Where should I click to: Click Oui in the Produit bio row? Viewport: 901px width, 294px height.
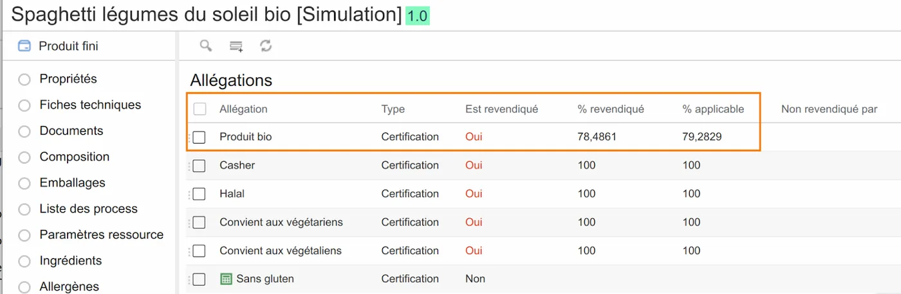(x=474, y=137)
